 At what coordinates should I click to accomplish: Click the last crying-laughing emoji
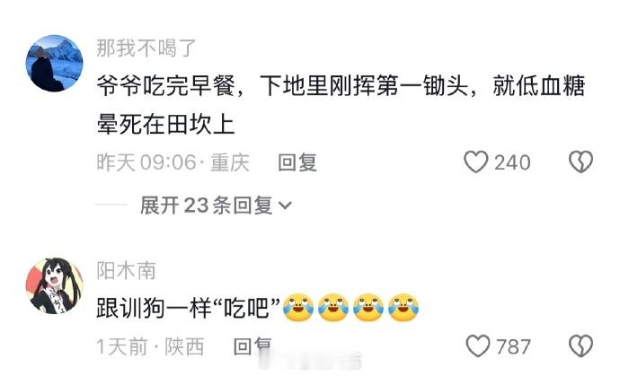coord(403,308)
